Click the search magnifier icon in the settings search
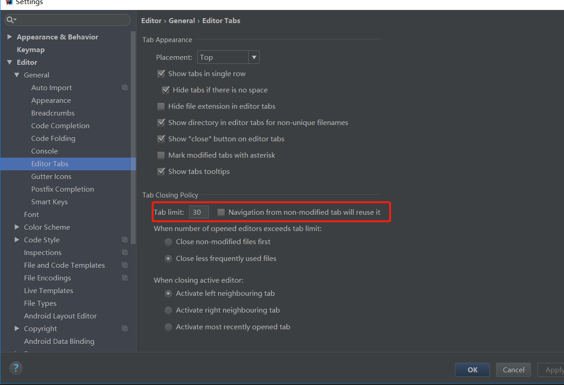564x385 pixels. point(11,20)
